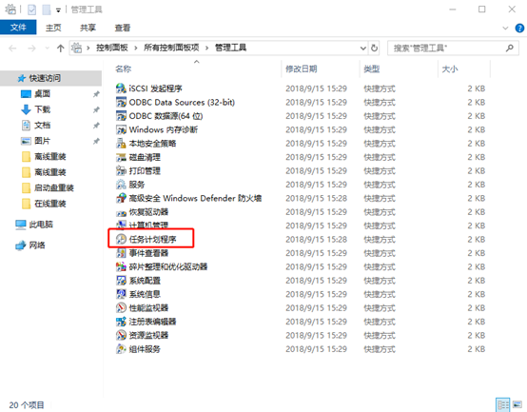Select the 服务 gear icon
Image resolution: width=527 pixels, height=412 pixels.
click(x=121, y=185)
